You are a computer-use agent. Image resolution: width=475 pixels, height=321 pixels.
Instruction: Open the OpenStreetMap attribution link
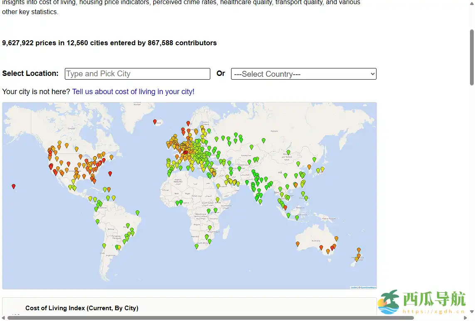[367, 287]
